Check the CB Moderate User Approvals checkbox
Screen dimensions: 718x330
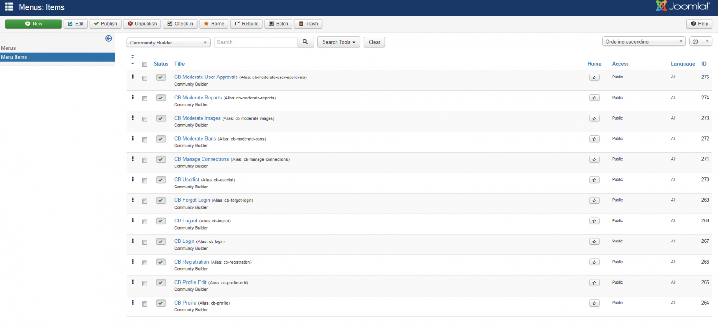click(145, 78)
